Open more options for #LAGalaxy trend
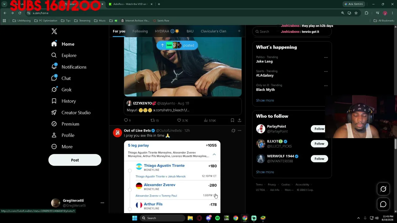The width and height of the screenshot is (397, 223). (x=326, y=72)
